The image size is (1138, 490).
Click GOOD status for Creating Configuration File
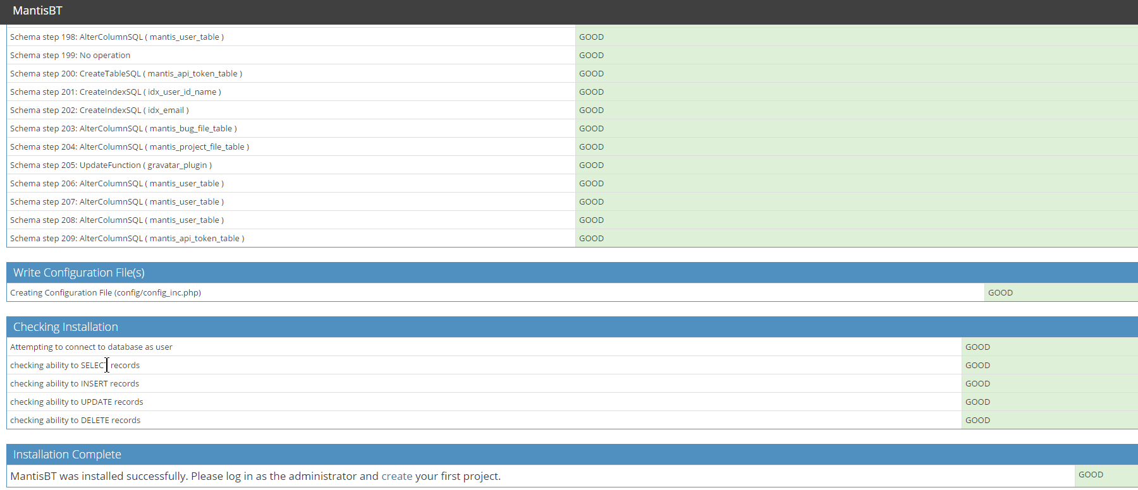pos(1000,293)
